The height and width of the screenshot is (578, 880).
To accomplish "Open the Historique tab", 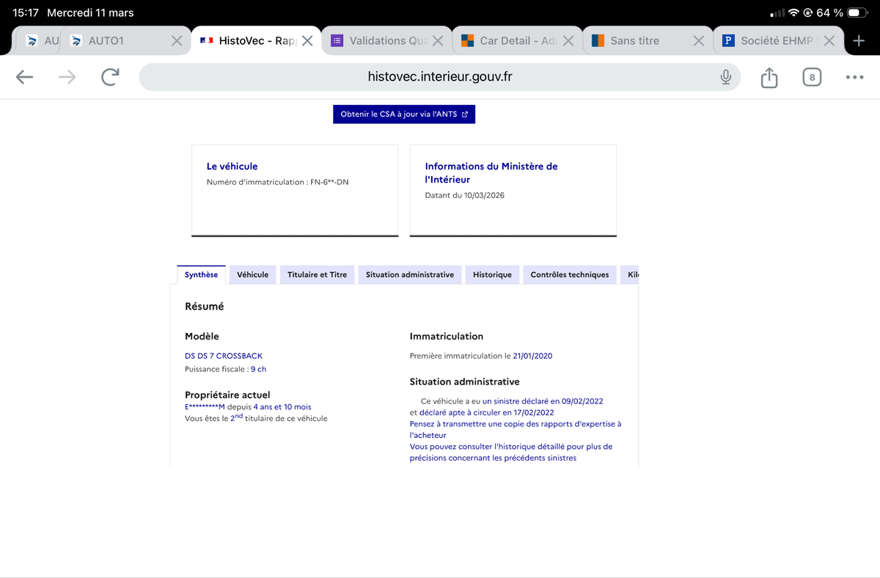I will tap(492, 275).
